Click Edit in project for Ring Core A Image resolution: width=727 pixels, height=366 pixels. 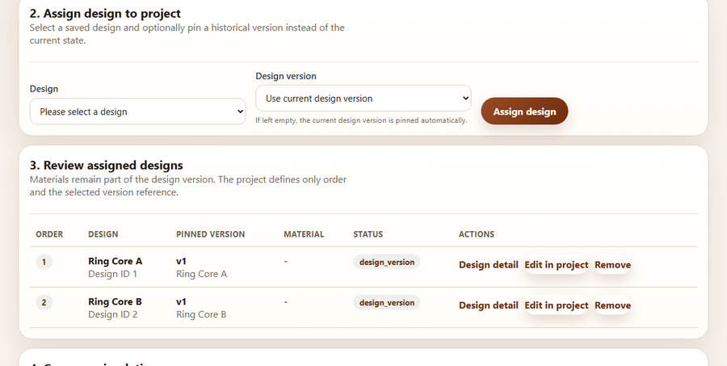(x=557, y=265)
